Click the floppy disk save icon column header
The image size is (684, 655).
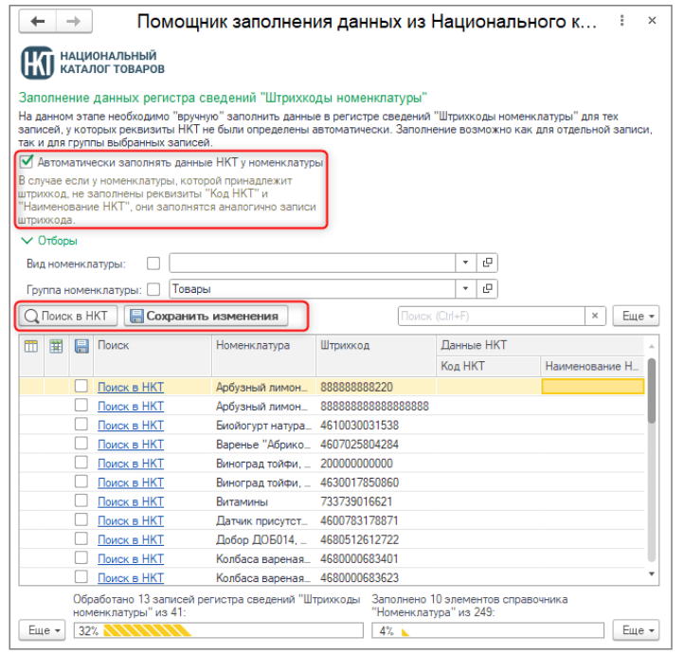click(x=81, y=346)
